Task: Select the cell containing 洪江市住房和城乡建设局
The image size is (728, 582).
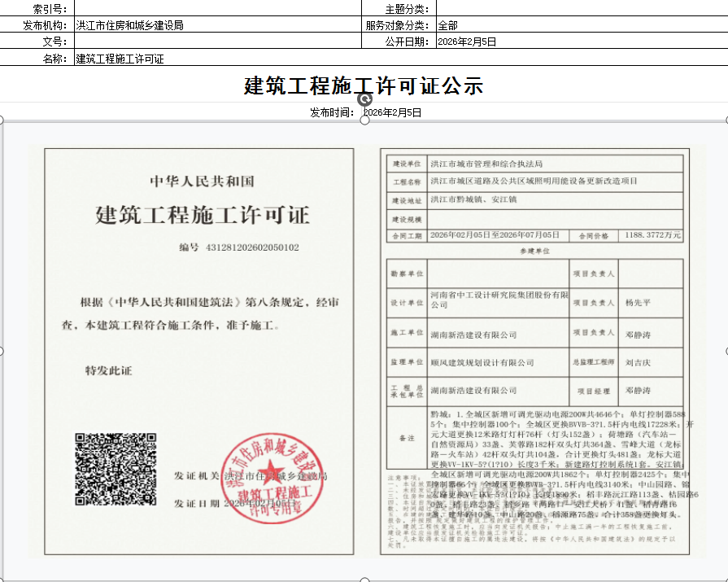Action: (x=217, y=25)
